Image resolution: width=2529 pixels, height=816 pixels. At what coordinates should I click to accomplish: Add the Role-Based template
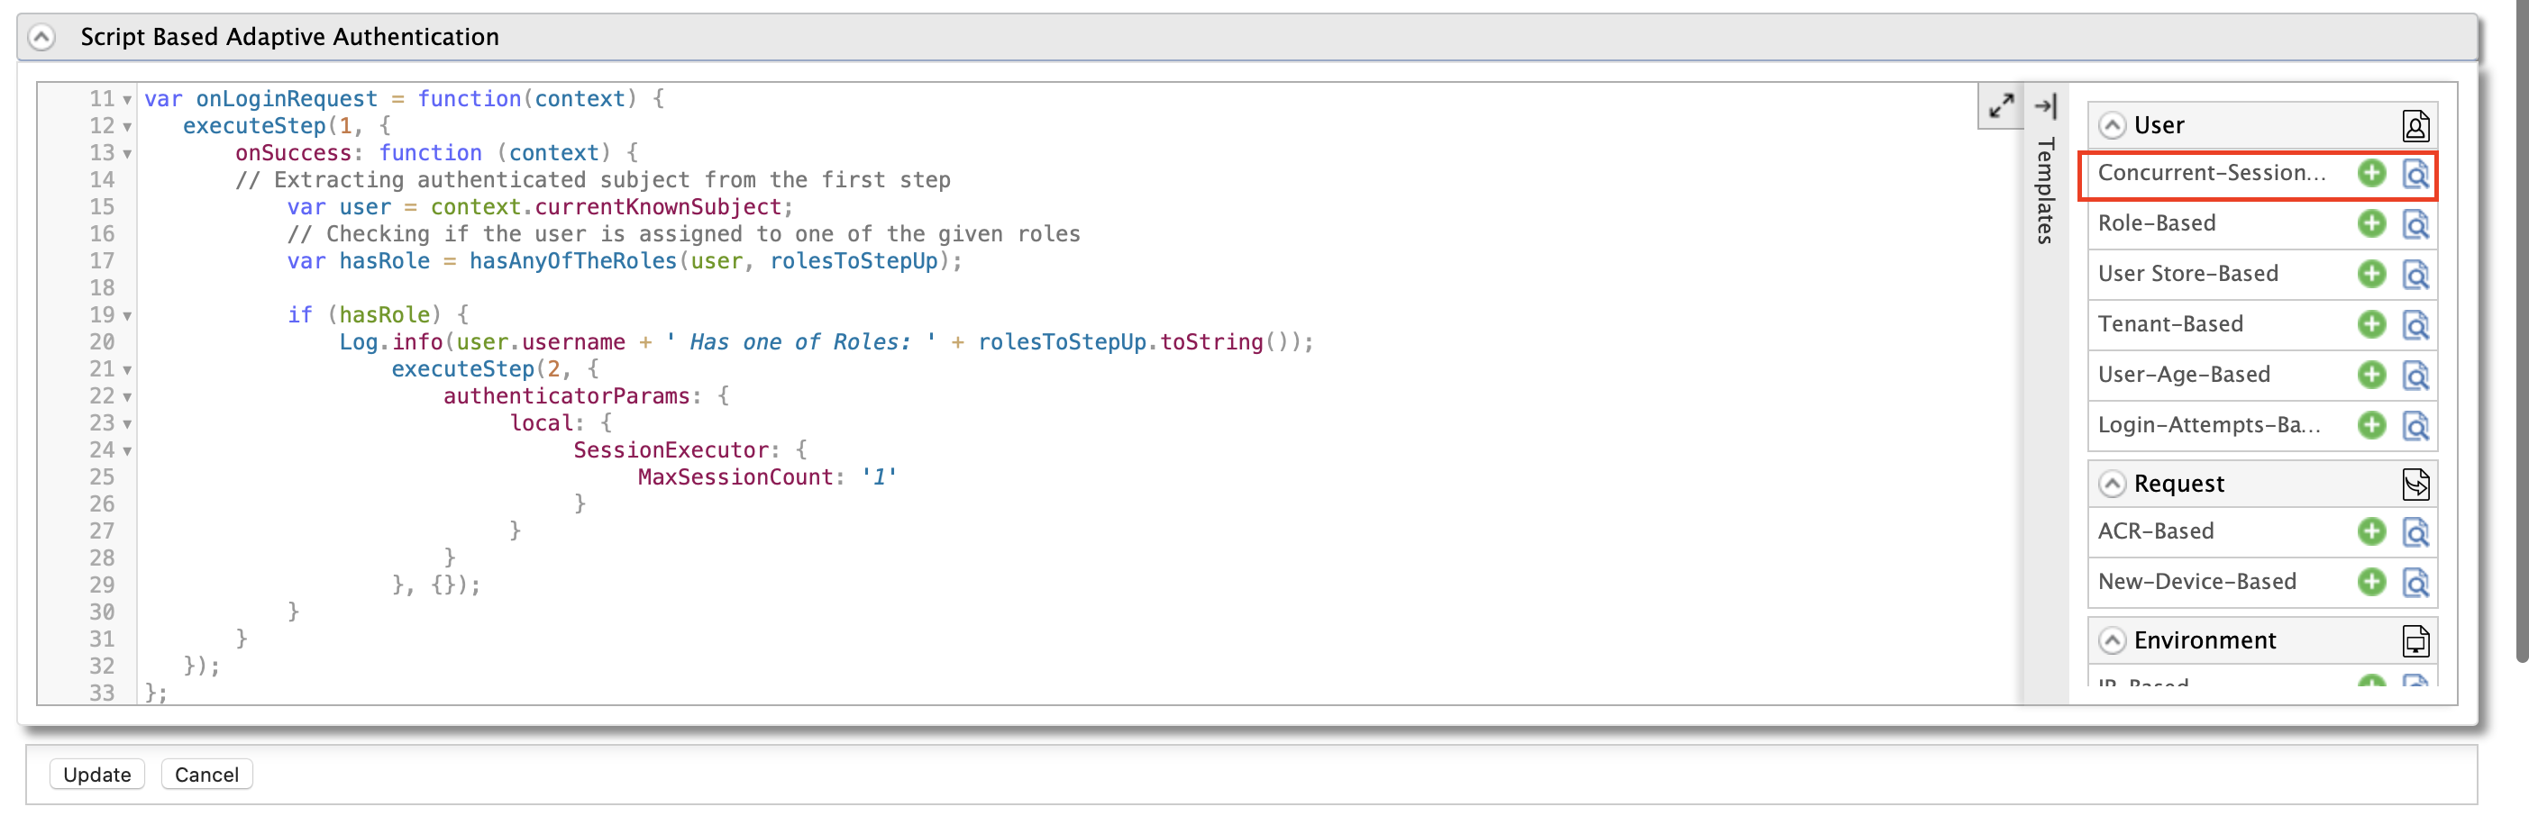click(x=2371, y=223)
